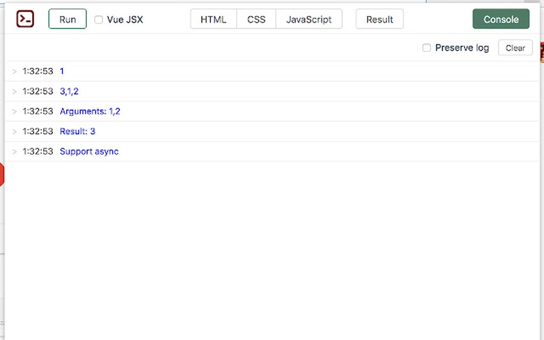Expand the Result: 3 log entry
Viewport: 544px width, 340px height.
tap(14, 131)
